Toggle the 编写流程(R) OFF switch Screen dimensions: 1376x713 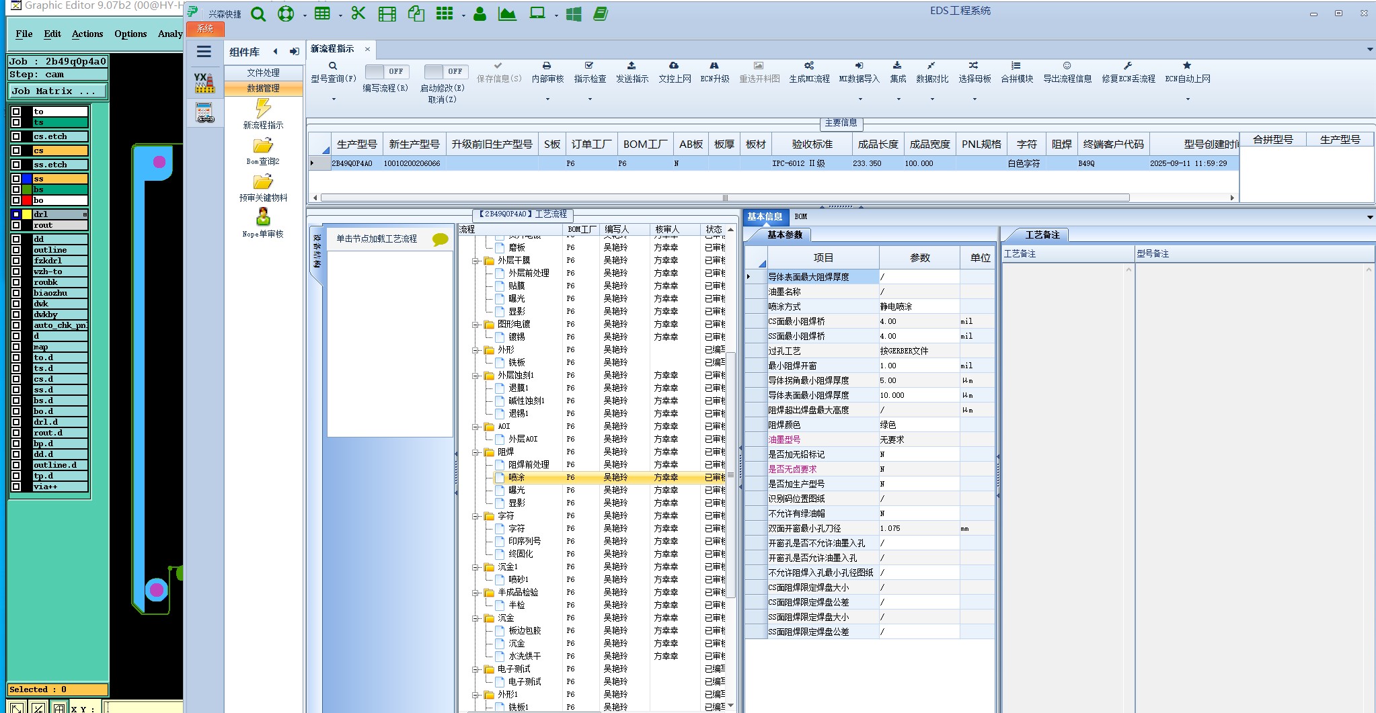pos(385,71)
